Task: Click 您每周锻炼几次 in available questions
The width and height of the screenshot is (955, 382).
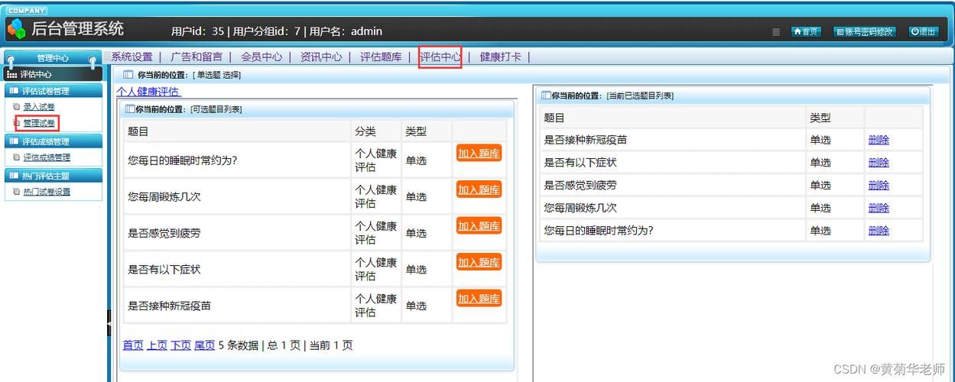Action: (x=164, y=196)
